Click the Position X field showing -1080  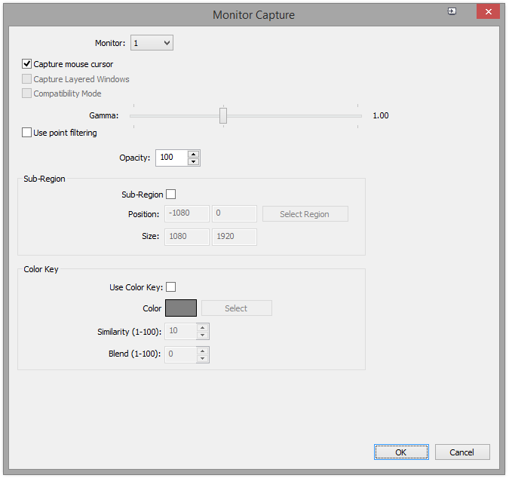187,213
